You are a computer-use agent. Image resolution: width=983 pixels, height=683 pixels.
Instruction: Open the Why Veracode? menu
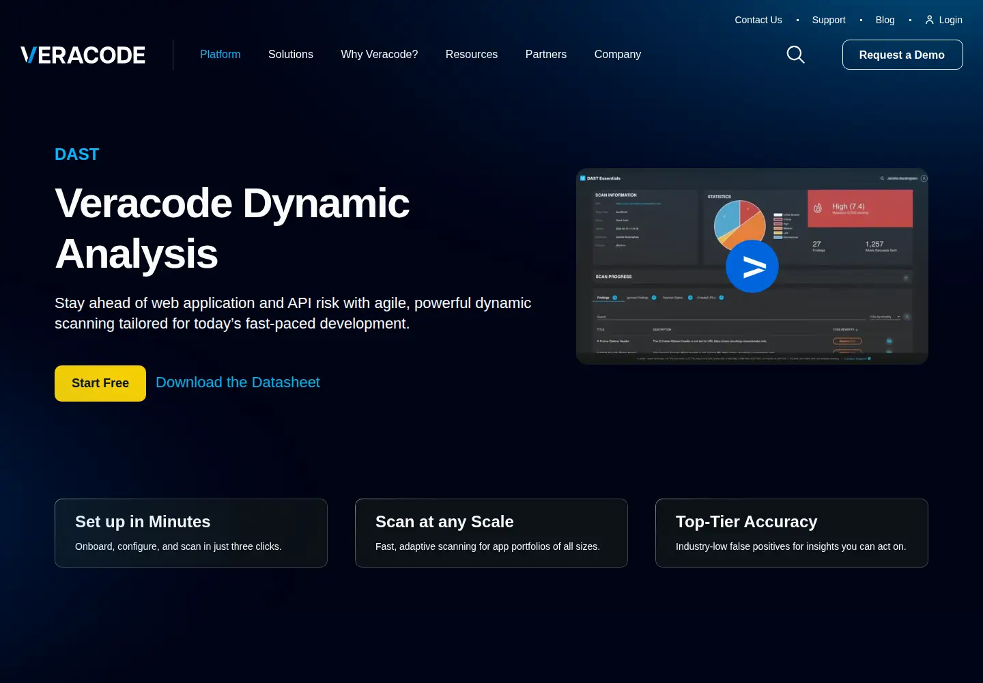click(380, 55)
